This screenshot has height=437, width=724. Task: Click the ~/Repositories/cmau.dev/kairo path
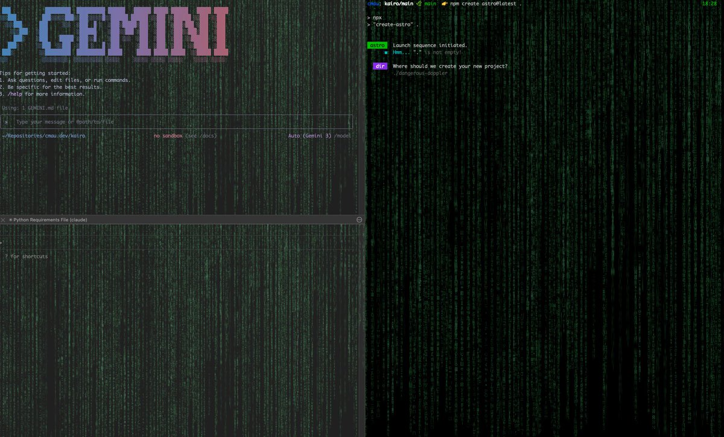(x=43, y=136)
